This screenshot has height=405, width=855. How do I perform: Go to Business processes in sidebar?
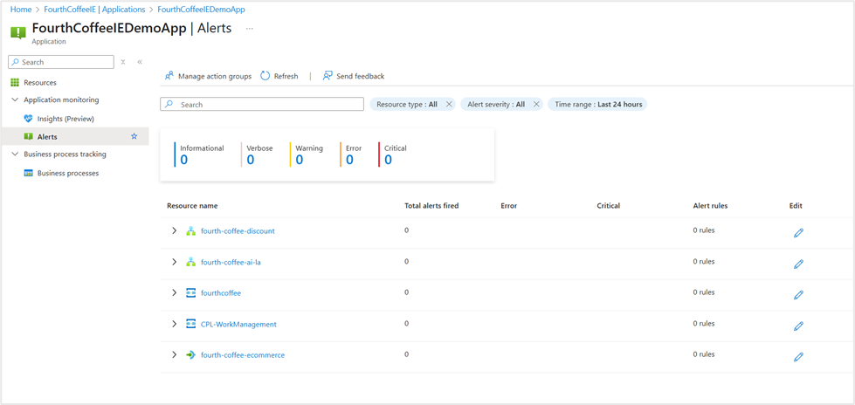tap(67, 174)
